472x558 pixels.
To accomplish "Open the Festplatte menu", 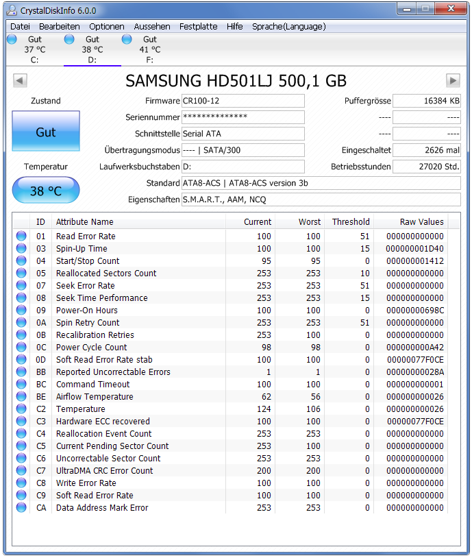I will [x=198, y=27].
